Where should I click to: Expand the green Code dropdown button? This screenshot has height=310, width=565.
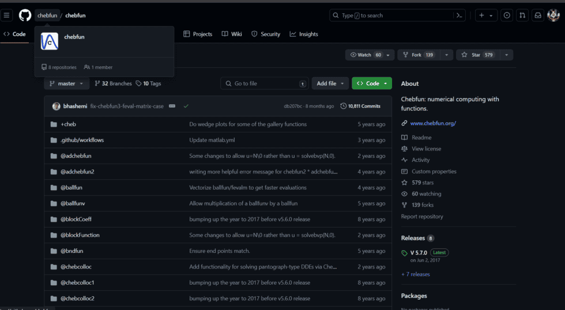pos(372,84)
